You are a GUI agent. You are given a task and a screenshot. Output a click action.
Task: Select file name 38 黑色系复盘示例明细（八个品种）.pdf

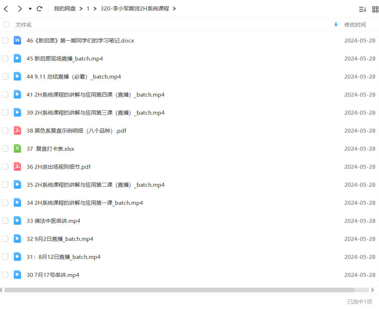pyautogui.click(x=76, y=131)
